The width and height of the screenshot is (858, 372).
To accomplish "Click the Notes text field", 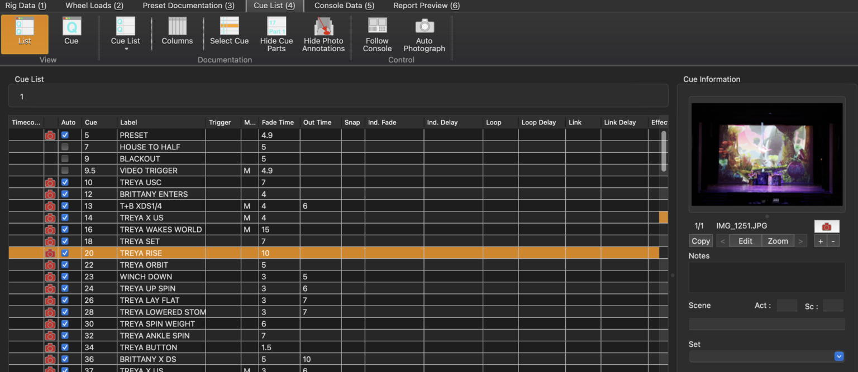I will pyautogui.click(x=766, y=277).
